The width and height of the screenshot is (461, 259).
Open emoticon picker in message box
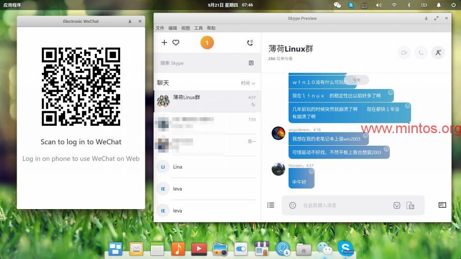click(292, 205)
